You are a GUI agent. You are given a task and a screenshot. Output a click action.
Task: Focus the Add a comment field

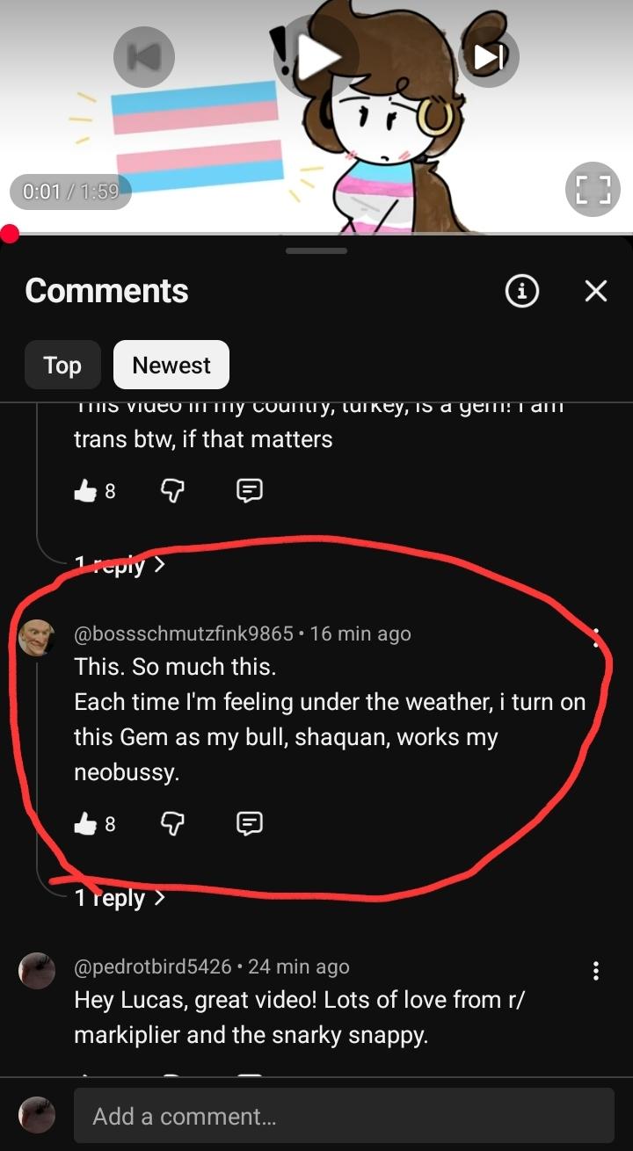344,1116
